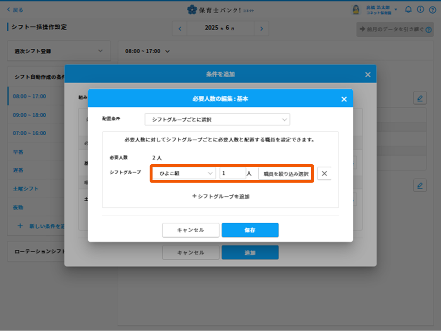Open the ひよこ組 shift group dropdown

coord(184,174)
